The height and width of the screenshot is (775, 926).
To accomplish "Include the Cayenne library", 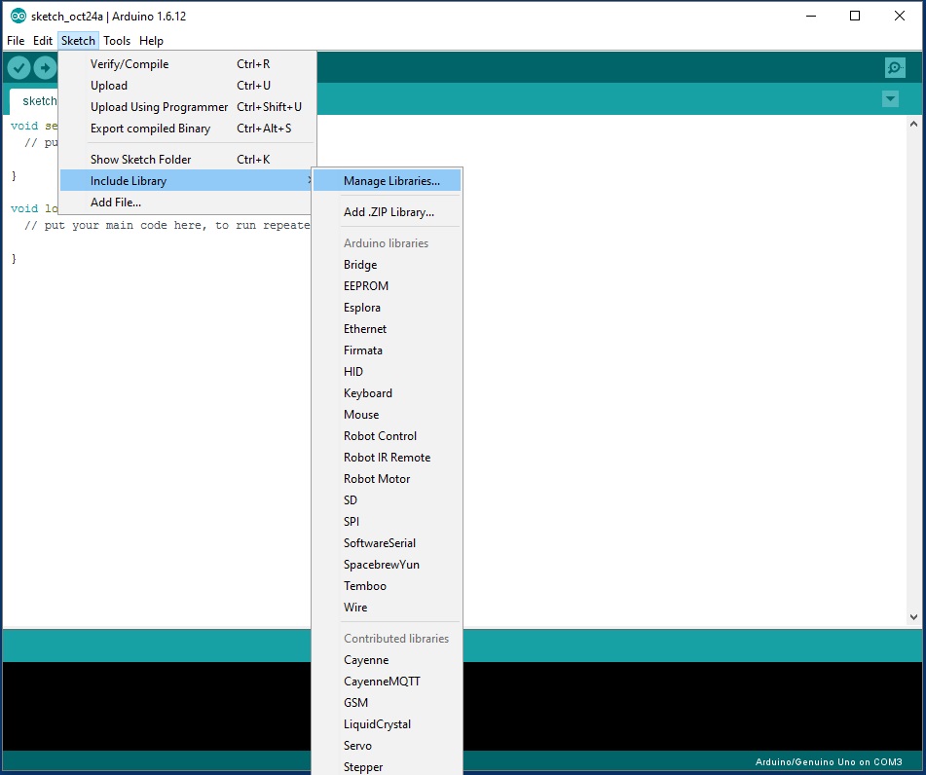I will [387, 660].
